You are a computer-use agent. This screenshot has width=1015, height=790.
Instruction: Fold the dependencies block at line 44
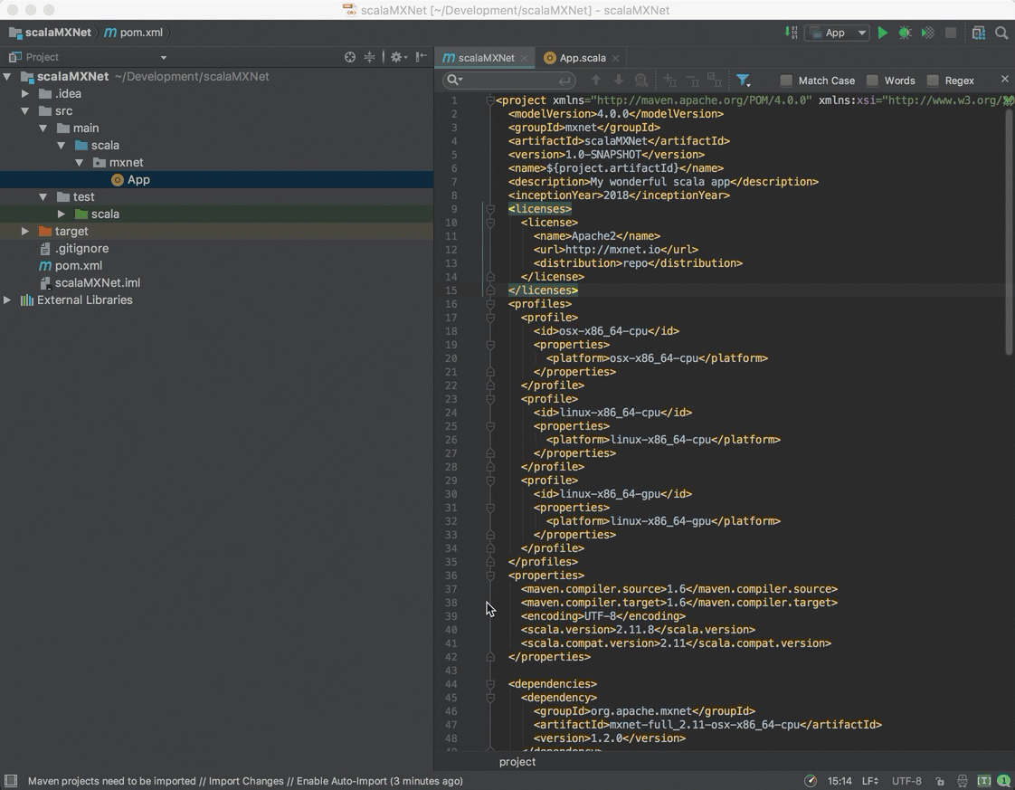(490, 684)
